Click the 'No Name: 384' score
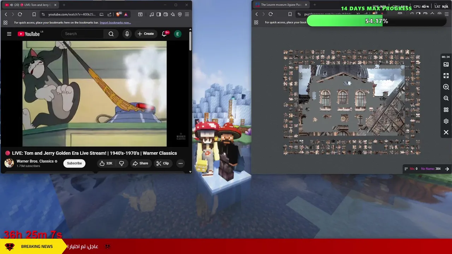Viewport: 452px width, 254px height. pyautogui.click(x=431, y=169)
